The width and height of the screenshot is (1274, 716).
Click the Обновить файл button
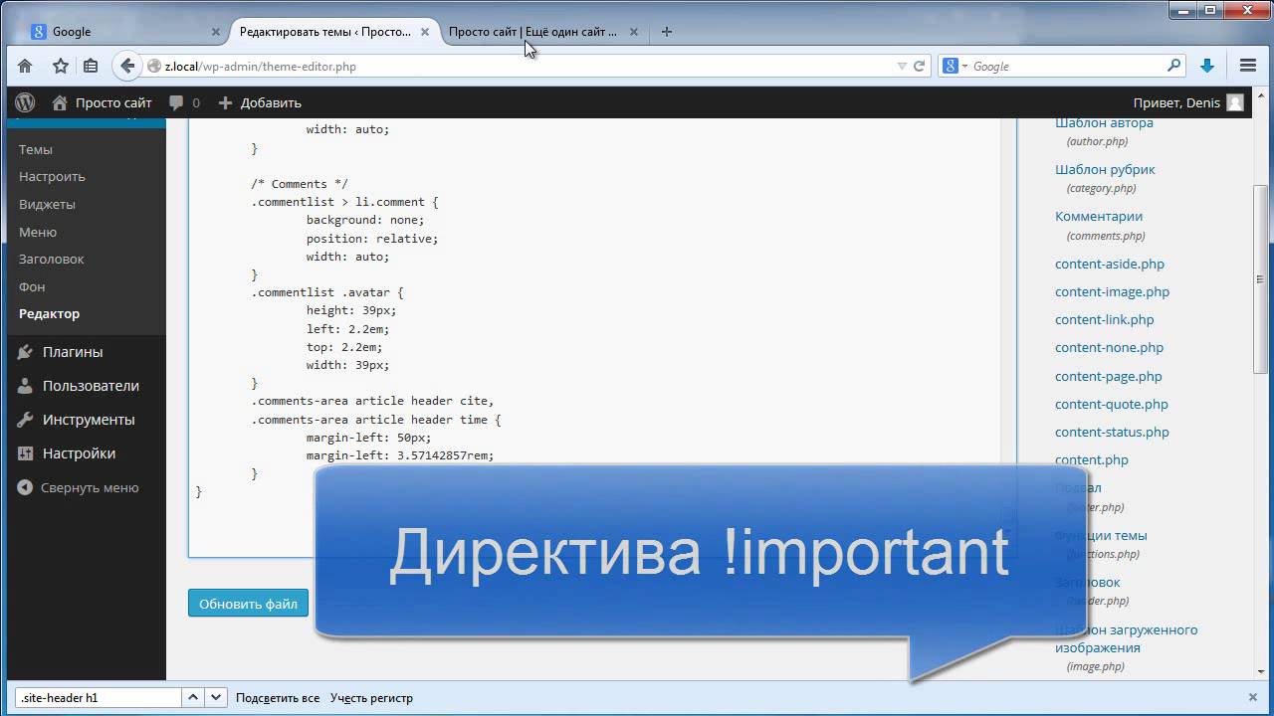248,603
